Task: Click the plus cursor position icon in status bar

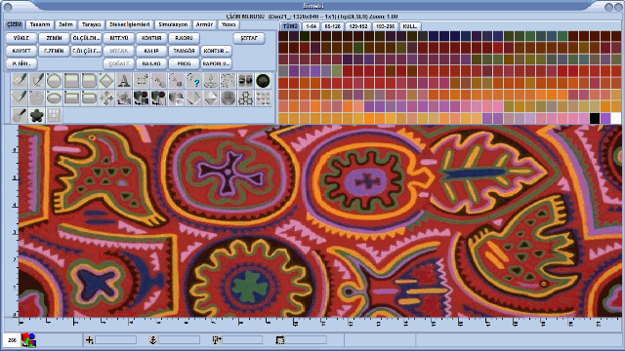Action: point(90,340)
